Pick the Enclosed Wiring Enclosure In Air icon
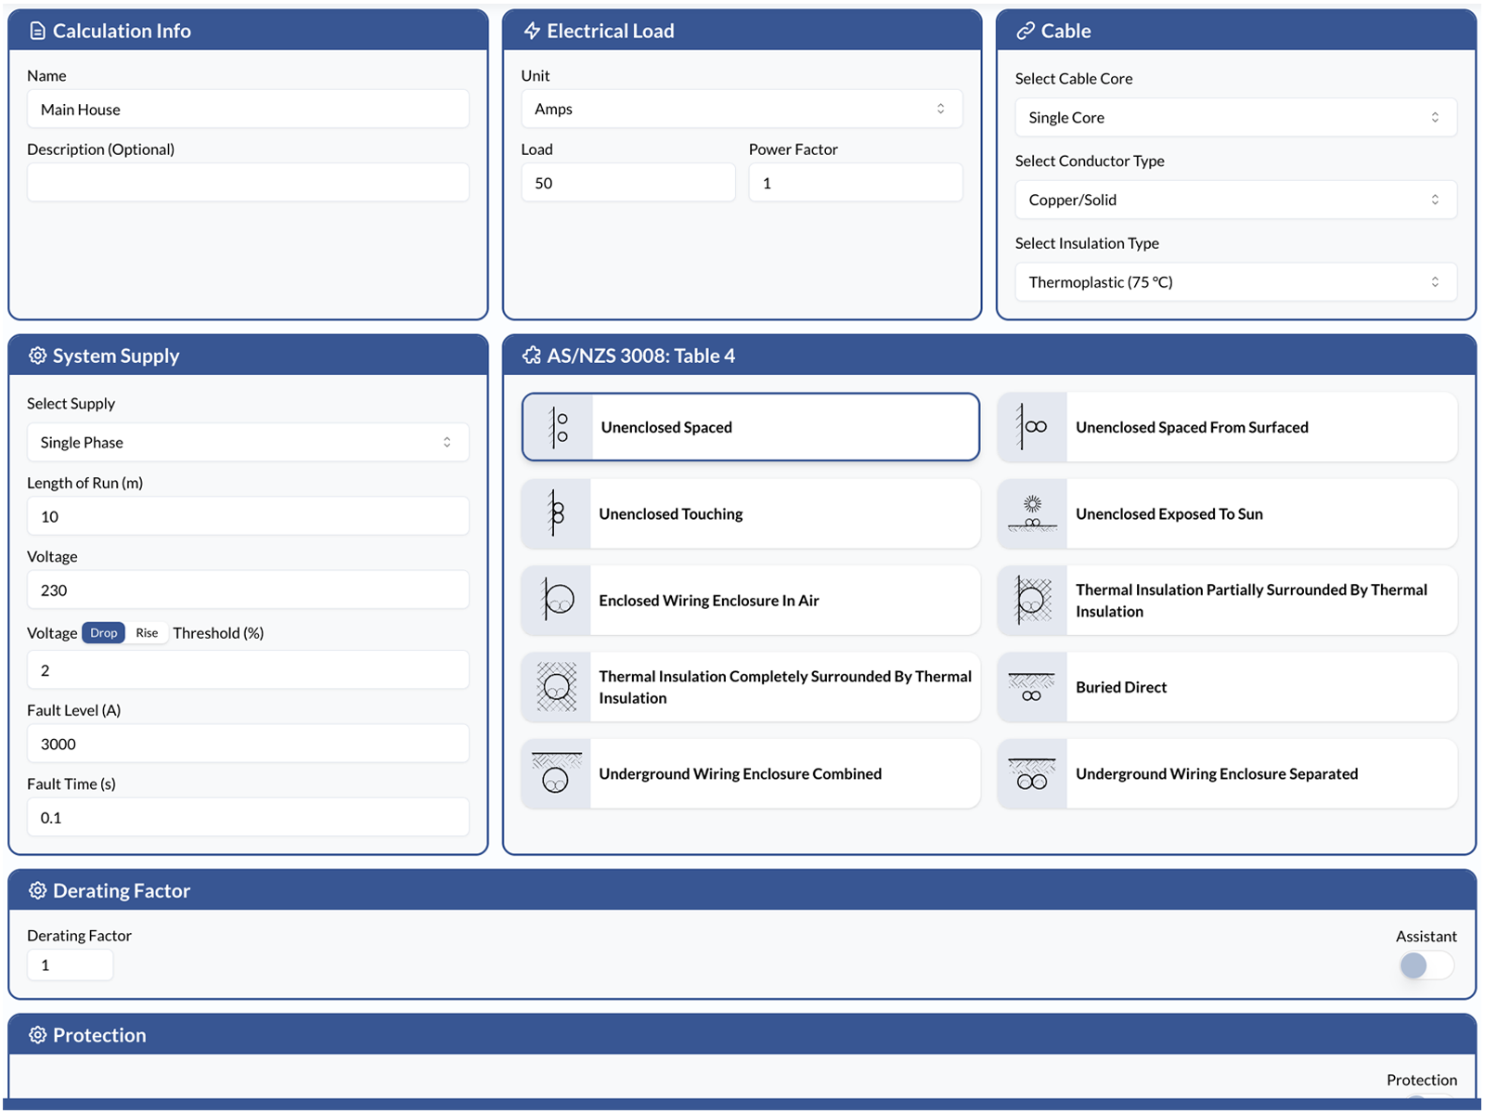1485x1114 pixels. pyautogui.click(x=556, y=601)
